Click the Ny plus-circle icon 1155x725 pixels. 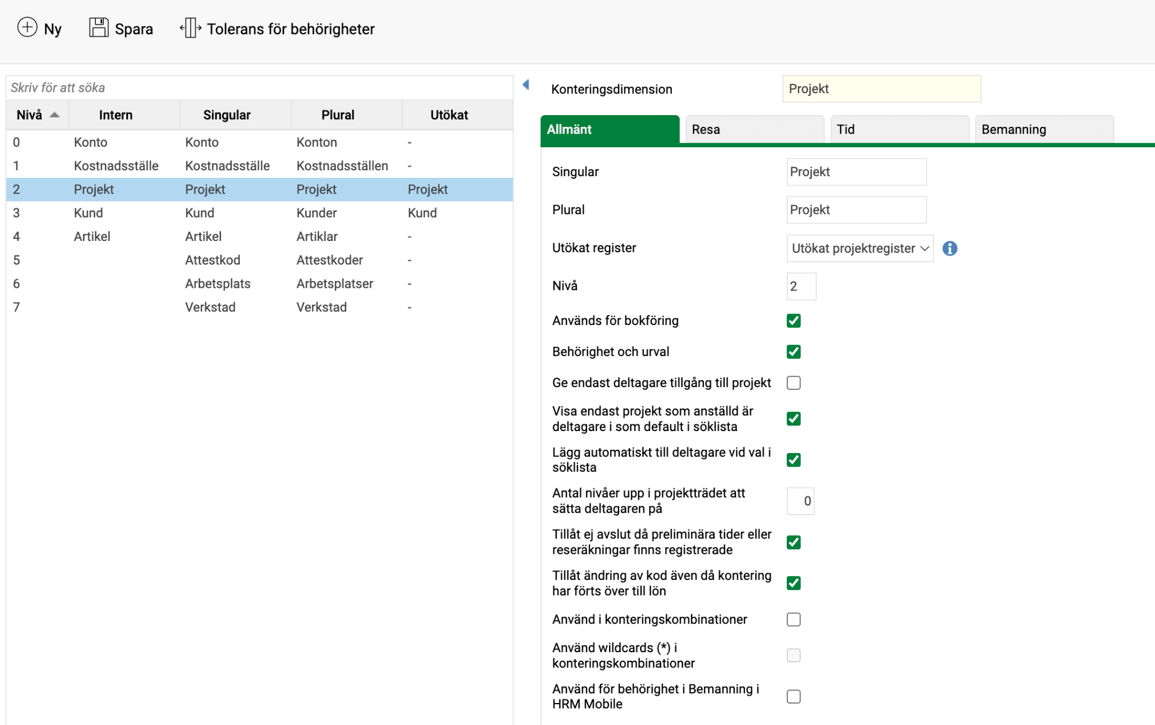tap(27, 28)
